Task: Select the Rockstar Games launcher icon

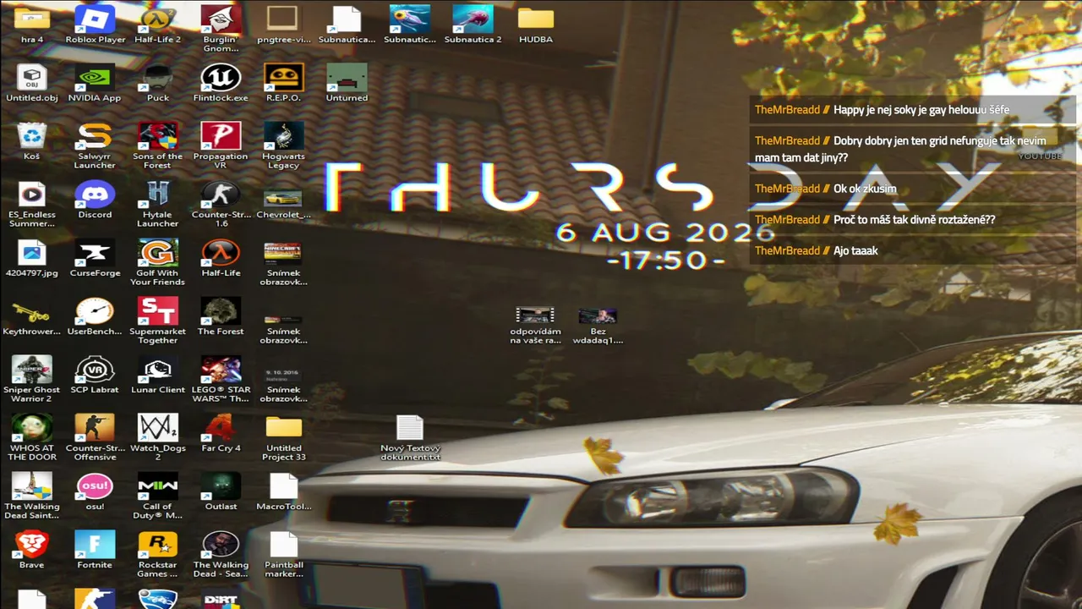Action: coord(157,554)
